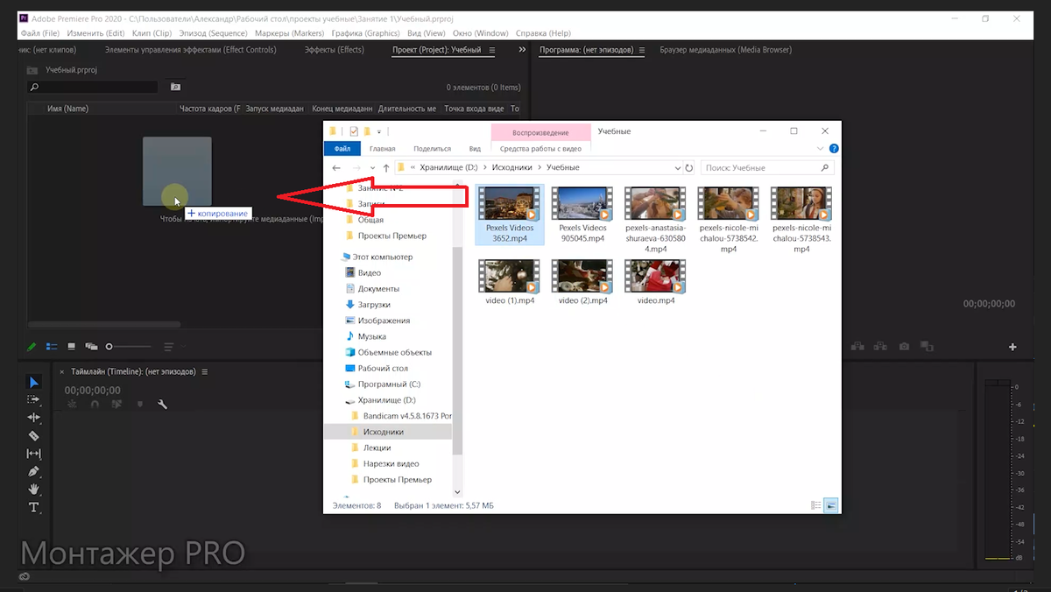Open the Вид ribbon tab in Explorer
This screenshot has width=1051, height=592.
point(475,148)
